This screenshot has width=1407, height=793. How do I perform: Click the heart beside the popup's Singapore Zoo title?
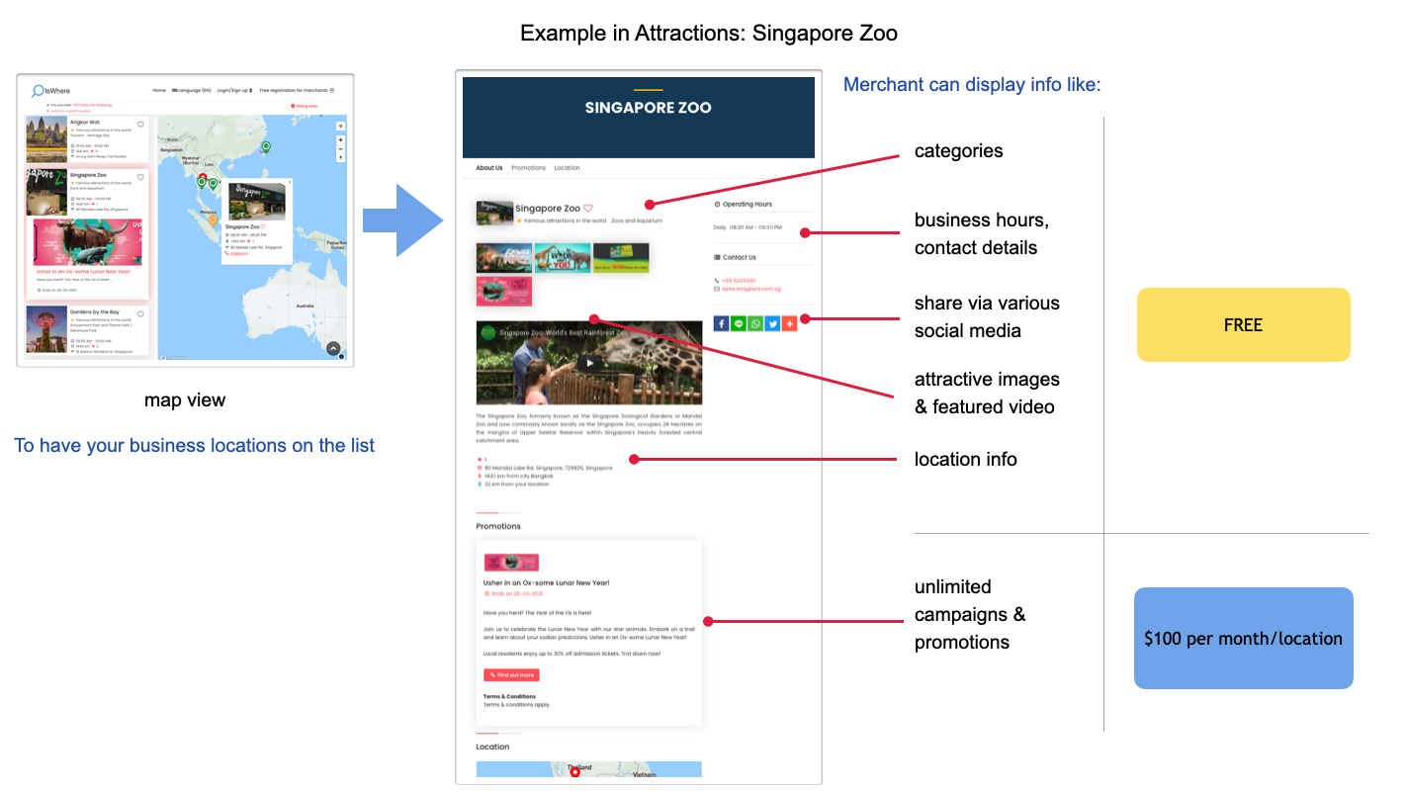(x=263, y=226)
